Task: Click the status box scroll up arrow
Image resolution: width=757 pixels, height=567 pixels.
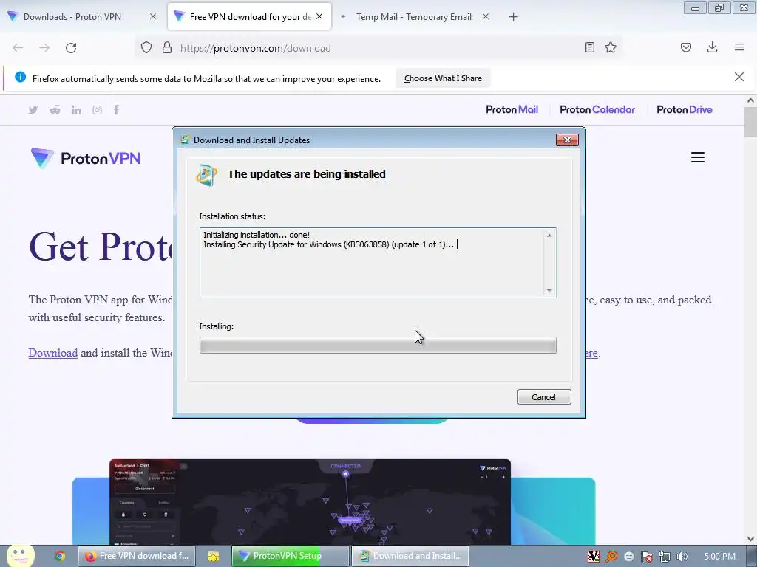Action: pos(549,236)
